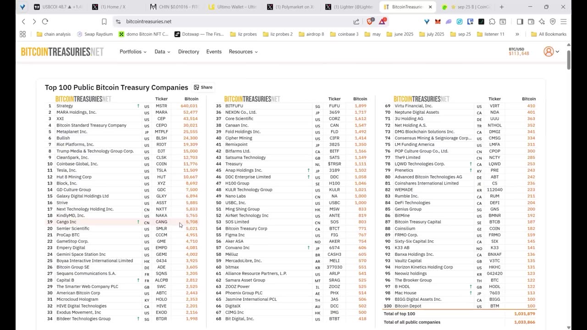Open the All Bookmarks folder
587x330 pixels.
click(x=548, y=34)
